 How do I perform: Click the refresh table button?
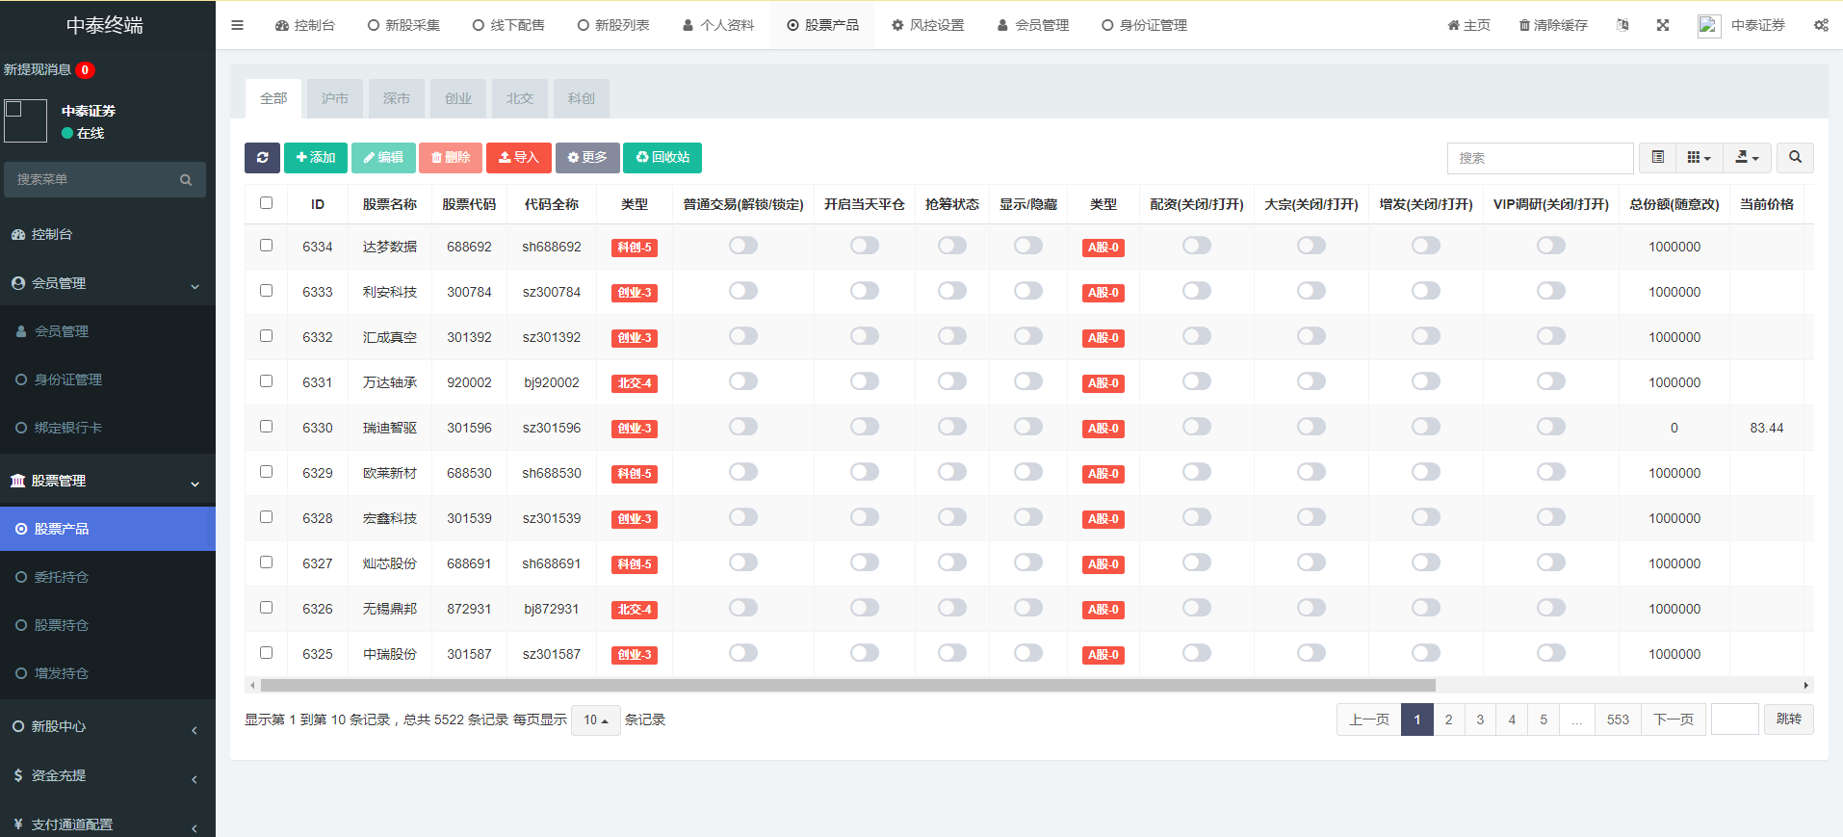pyautogui.click(x=262, y=158)
